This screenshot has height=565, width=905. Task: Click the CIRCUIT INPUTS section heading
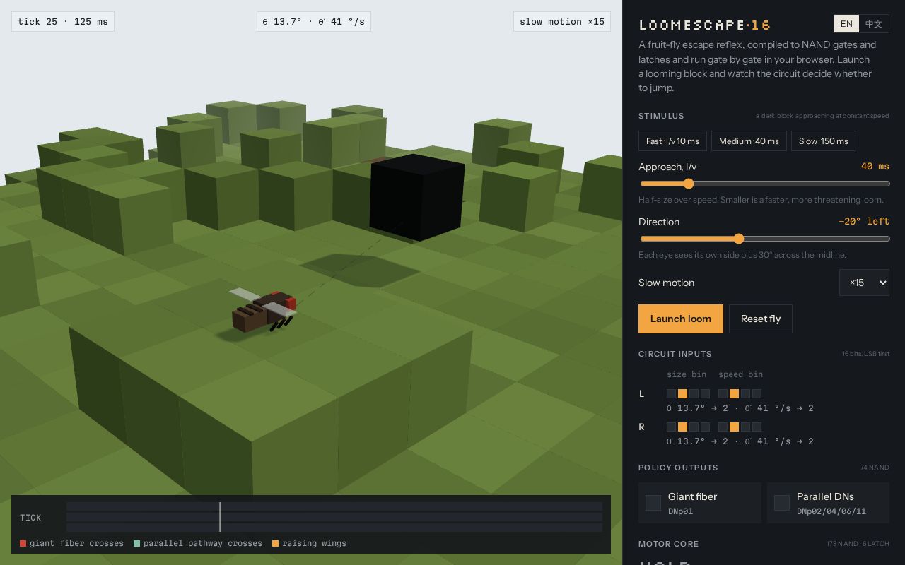[x=675, y=354]
